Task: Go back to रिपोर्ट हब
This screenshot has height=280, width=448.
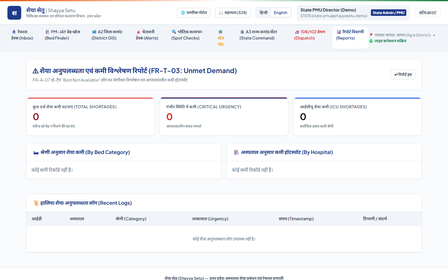Action: pyautogui.click(x=403, y=74)
